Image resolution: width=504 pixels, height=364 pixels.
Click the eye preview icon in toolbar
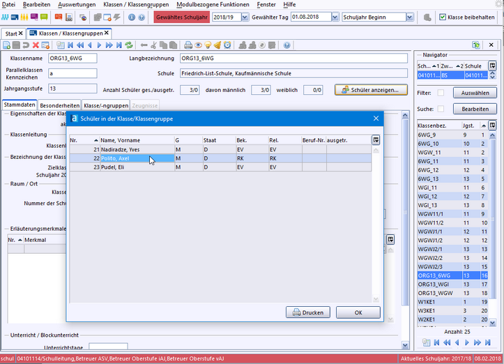(x=198, y=45)
